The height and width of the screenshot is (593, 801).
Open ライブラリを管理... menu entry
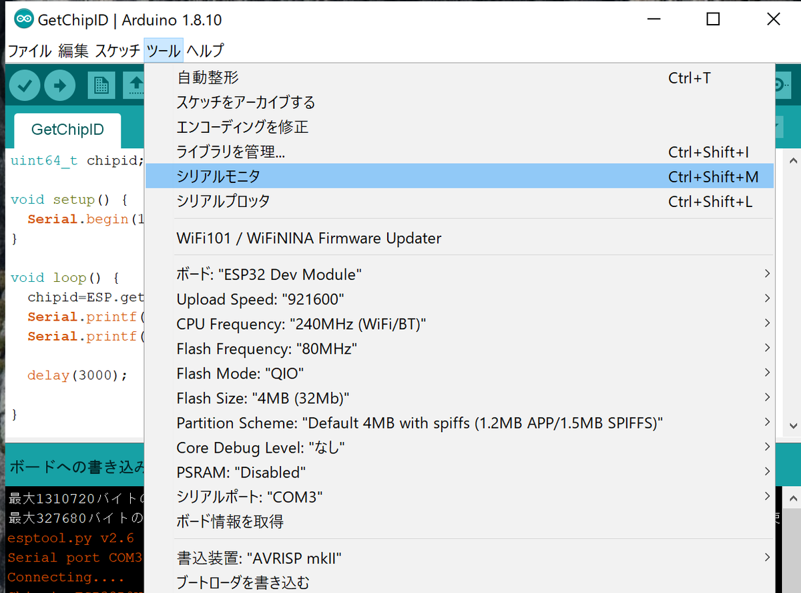click(x=459, y=152)
